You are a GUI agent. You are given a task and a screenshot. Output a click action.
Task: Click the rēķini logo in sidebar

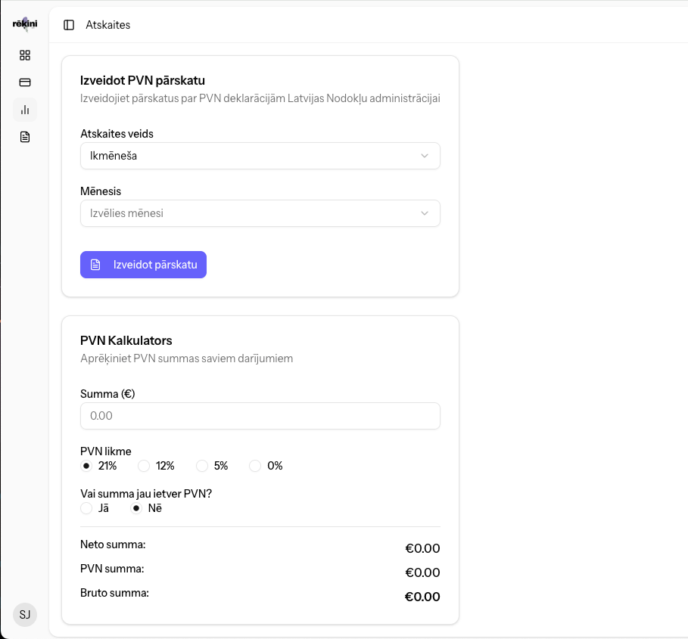click(25, 24)
